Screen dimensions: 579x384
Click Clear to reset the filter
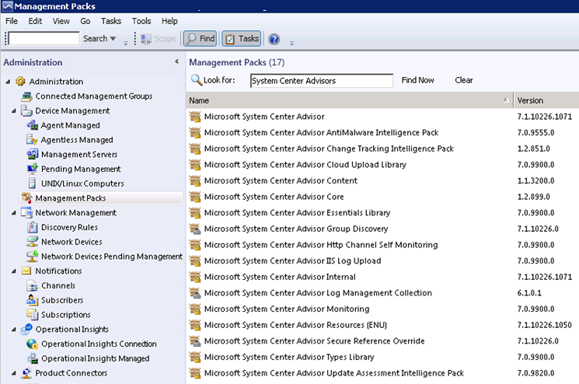(x=464, y=80)
